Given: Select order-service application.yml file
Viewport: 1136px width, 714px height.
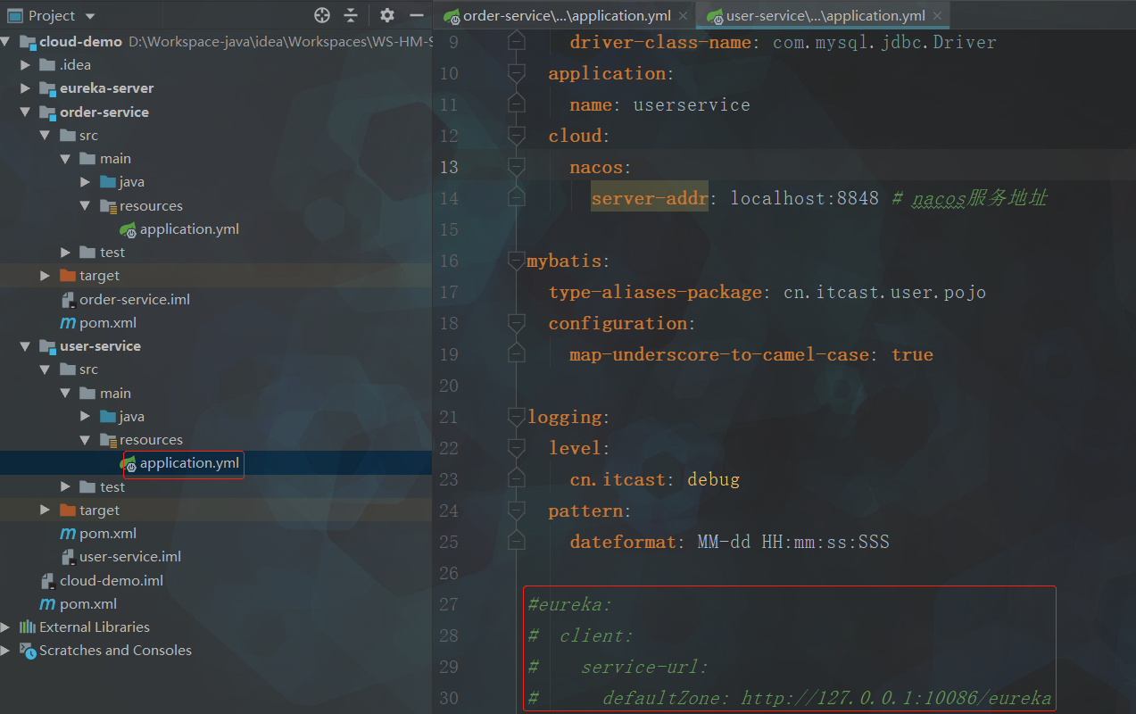Looking at the screenshot, I should click(189, 229).
